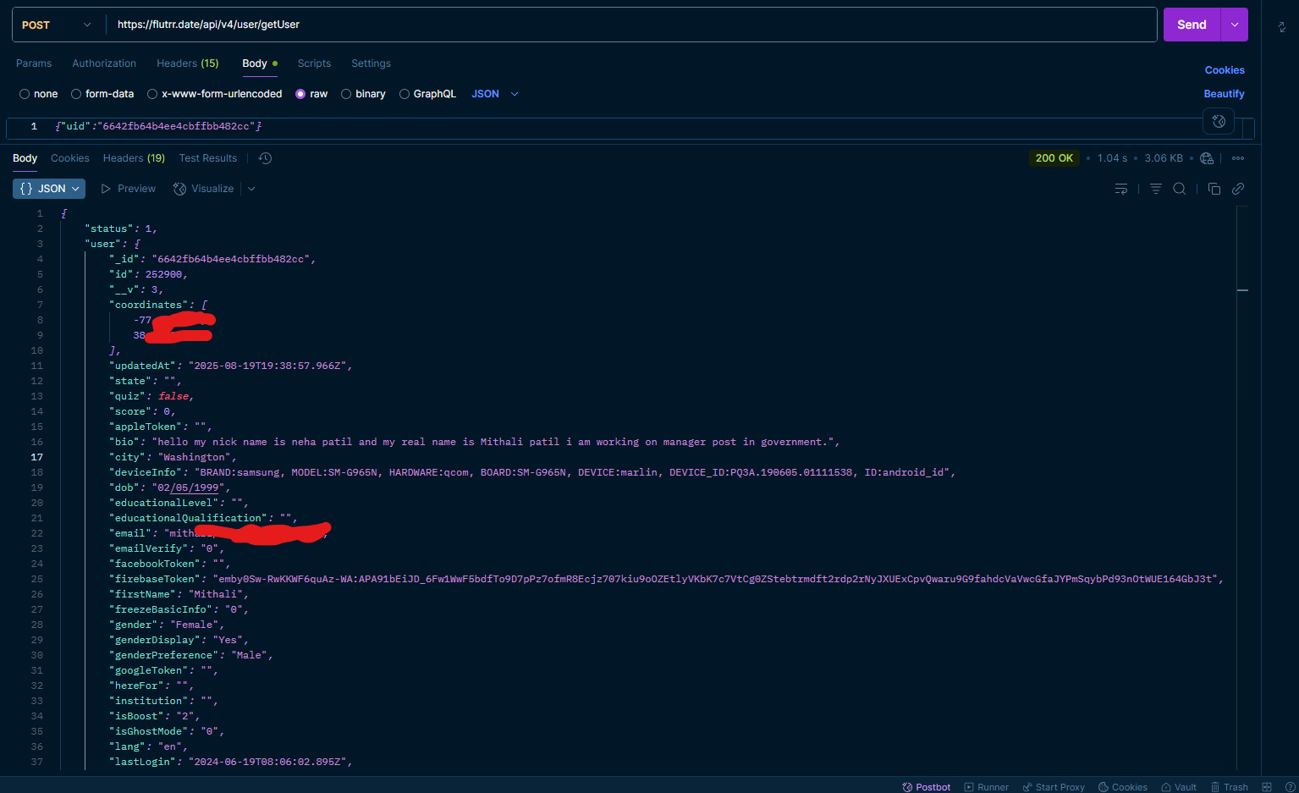Click the Cookies link under Send
The height and width of the screenshot is (793, 1299).
(1225, 70)
